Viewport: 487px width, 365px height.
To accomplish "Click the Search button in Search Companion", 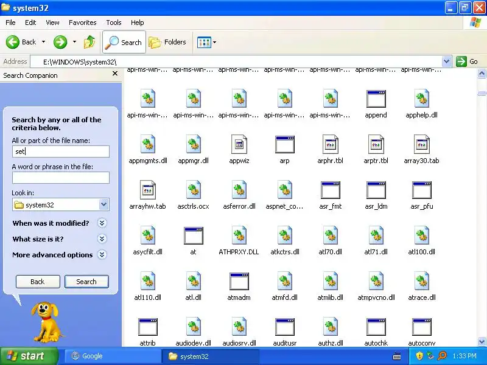I will point(86,282).
